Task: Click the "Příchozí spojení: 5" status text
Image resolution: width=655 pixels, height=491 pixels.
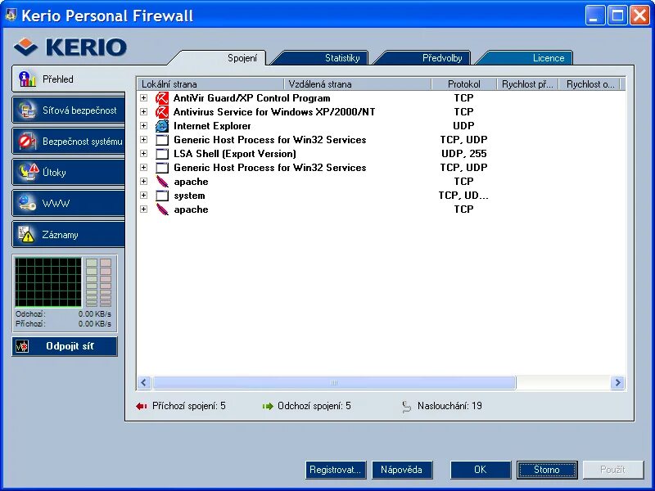Action: point(189,406)
